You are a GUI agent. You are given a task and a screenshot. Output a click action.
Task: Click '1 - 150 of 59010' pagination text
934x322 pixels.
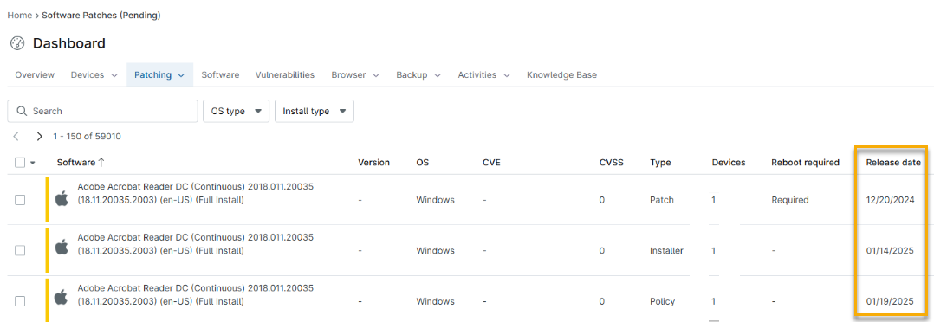click(x=87, y=136)
